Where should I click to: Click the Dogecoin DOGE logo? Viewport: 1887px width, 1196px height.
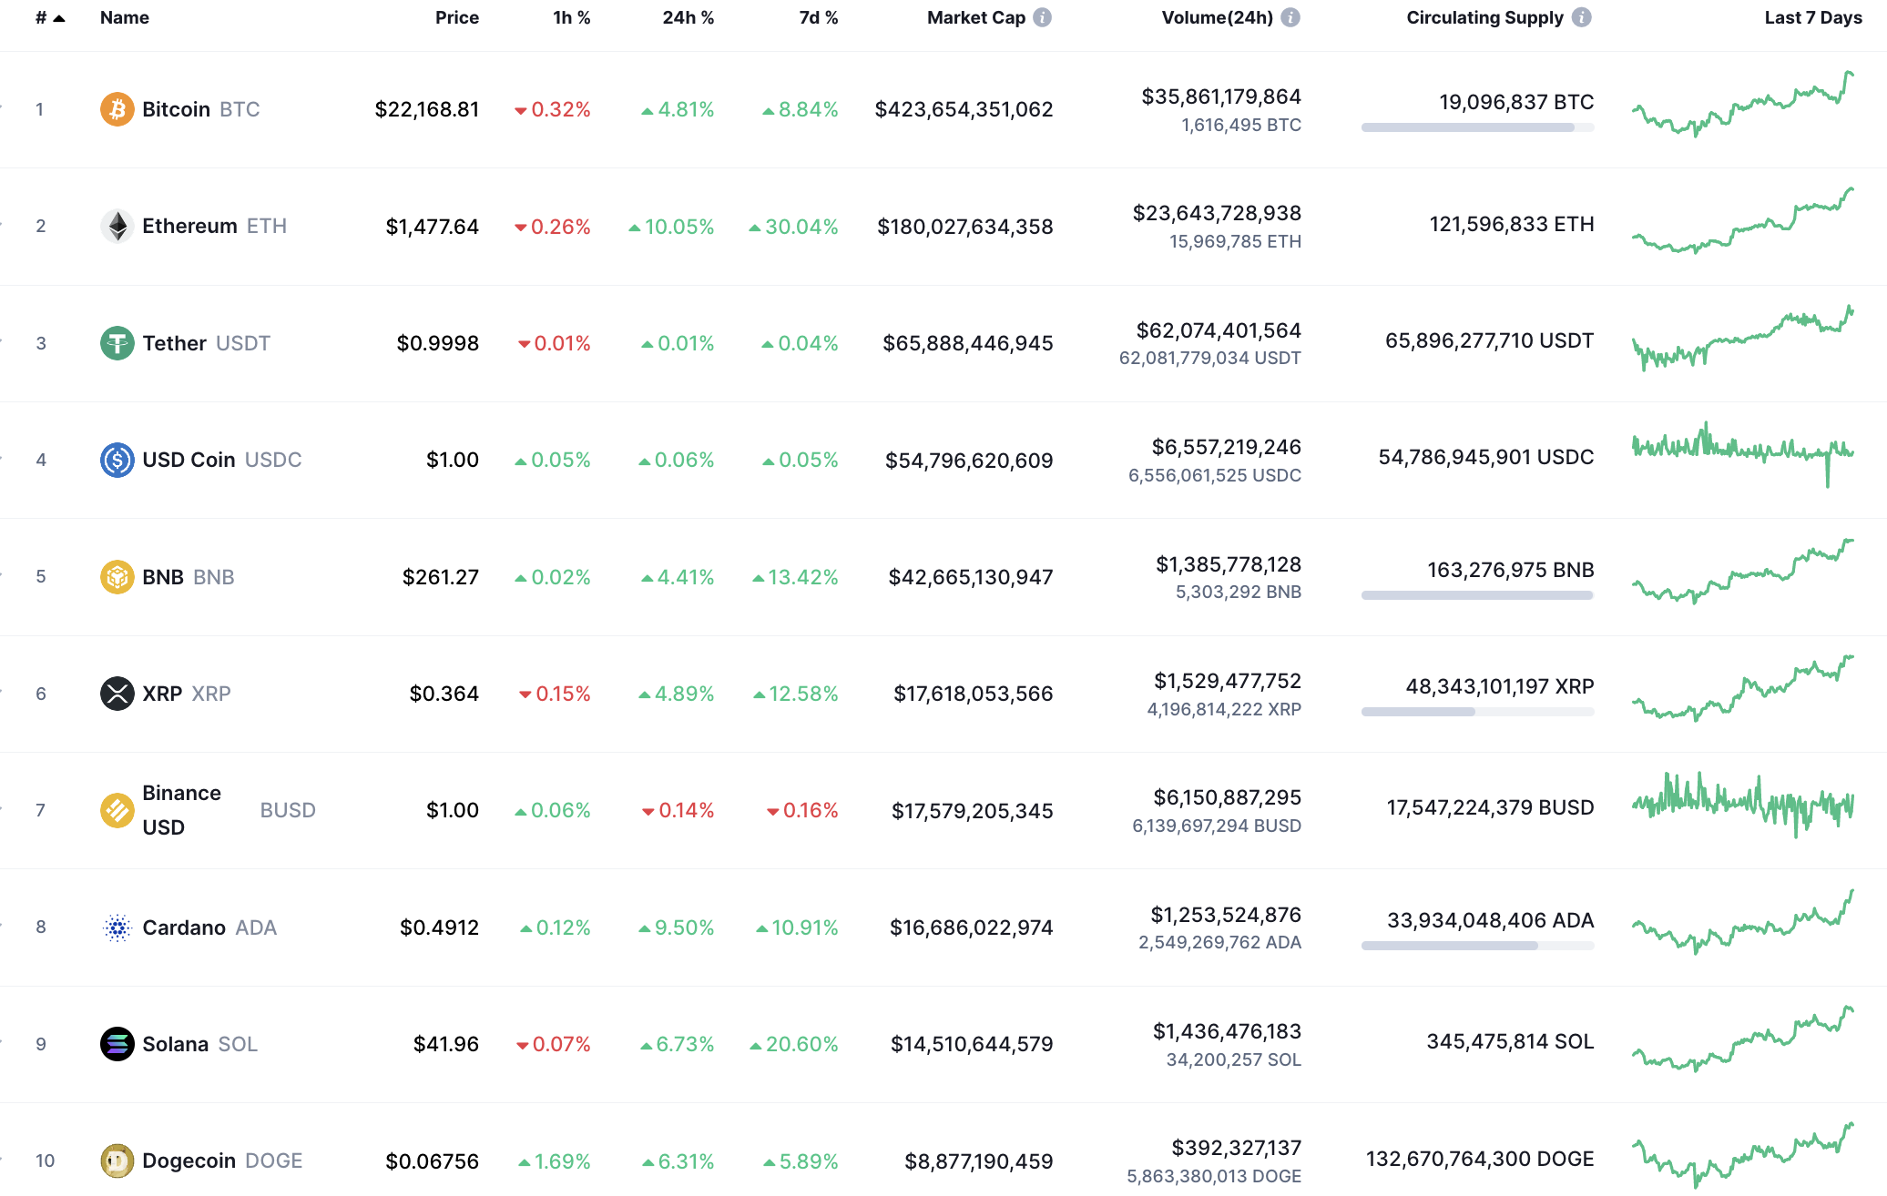tap(117, 1161)
